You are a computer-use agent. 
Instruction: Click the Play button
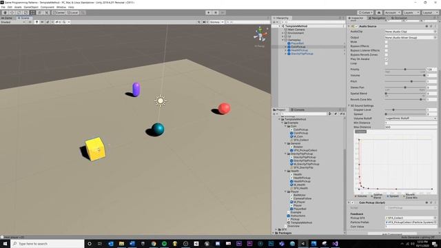coord(208,12)
